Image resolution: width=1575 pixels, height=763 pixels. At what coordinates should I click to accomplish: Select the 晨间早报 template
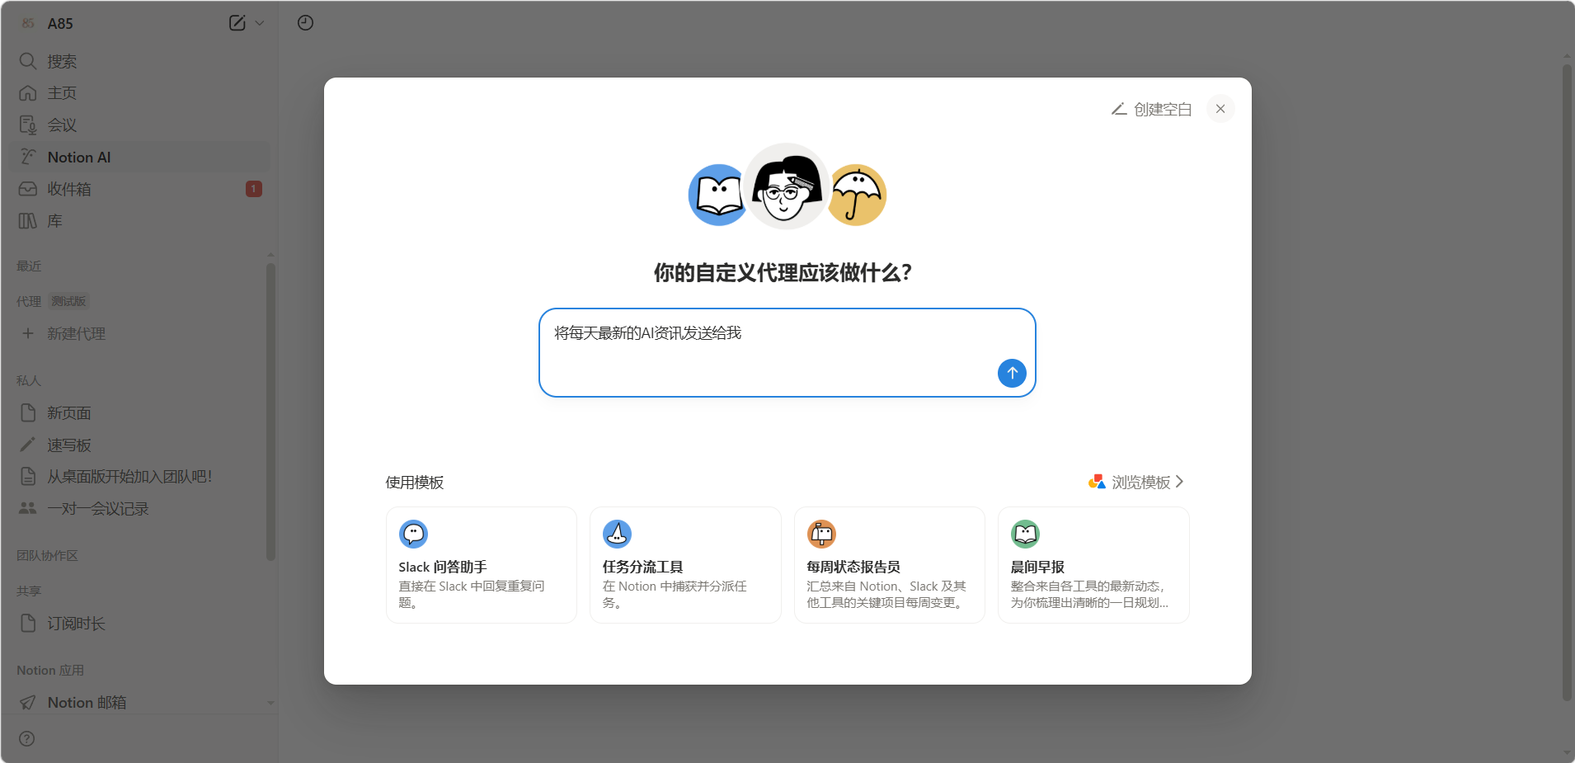(1093, 565)
